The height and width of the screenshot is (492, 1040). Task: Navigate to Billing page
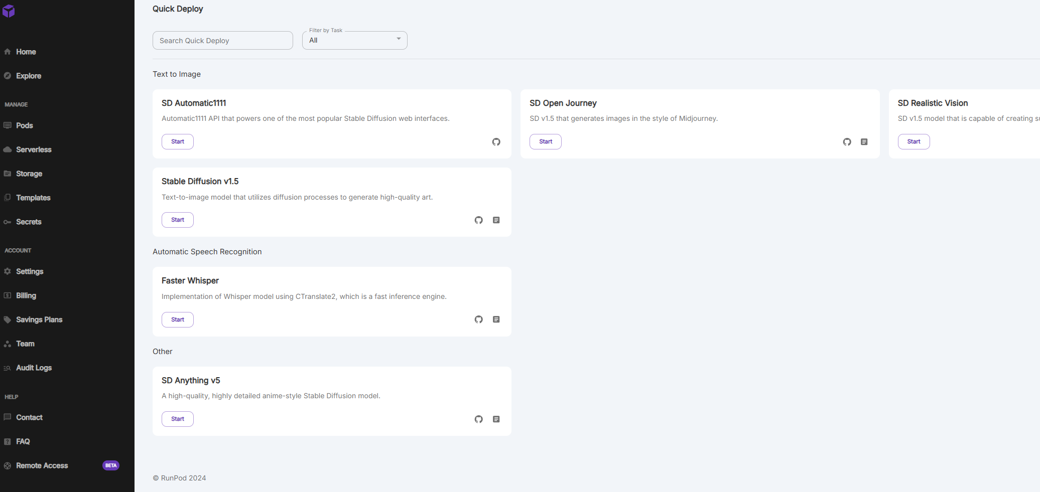[26, 295]
